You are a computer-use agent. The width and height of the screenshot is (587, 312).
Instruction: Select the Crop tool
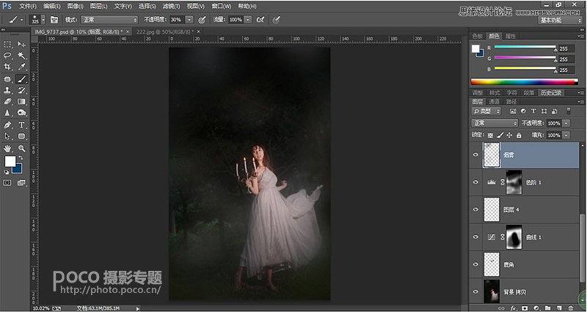[x=7, y=67]
